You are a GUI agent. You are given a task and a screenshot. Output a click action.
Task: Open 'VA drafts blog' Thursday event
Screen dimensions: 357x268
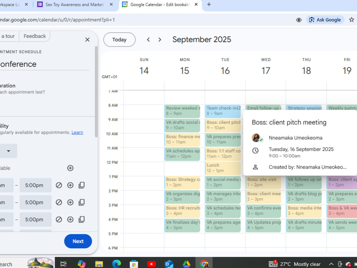coord(304,197)
